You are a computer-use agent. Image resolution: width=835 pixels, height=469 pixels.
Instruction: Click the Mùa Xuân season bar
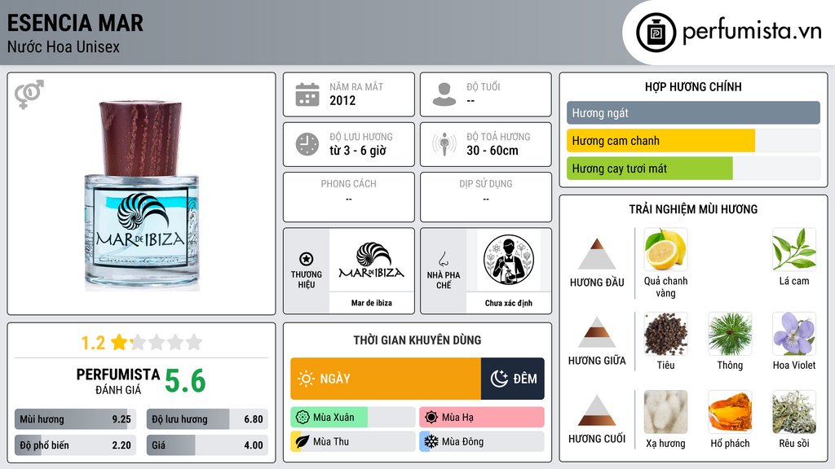click(353, 418)
